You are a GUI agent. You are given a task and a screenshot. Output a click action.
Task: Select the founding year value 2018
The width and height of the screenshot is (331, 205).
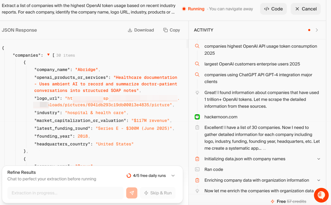pyautogui.click(x=82, y=136)
